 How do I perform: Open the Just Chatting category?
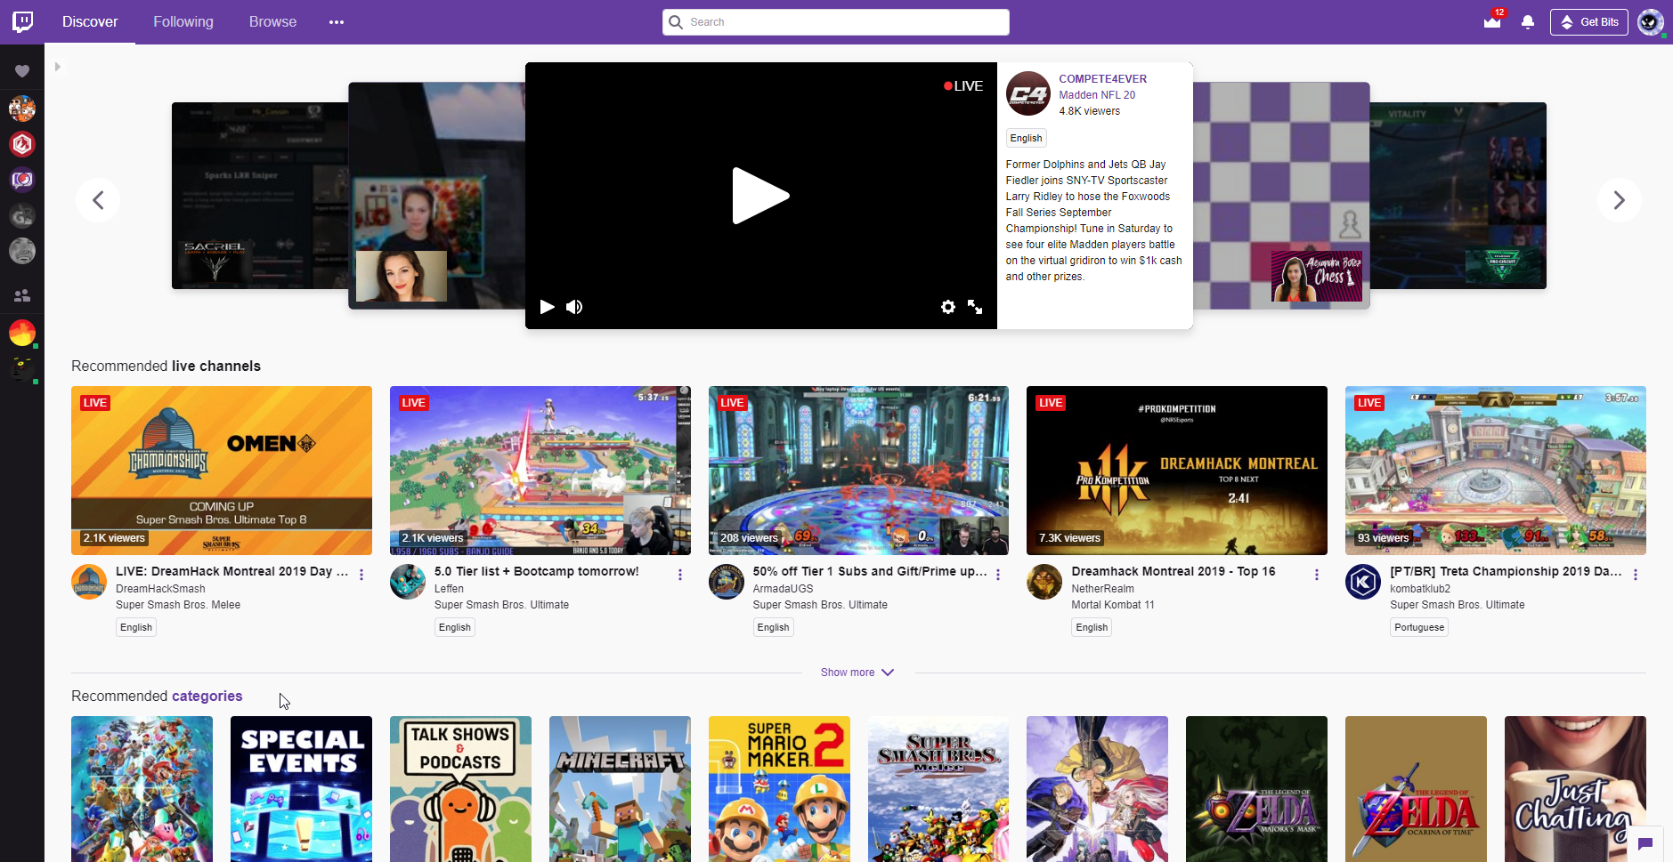click(x=1575, y=789)
